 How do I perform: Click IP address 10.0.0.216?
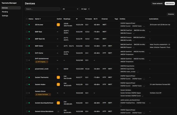tap(80, 25)
